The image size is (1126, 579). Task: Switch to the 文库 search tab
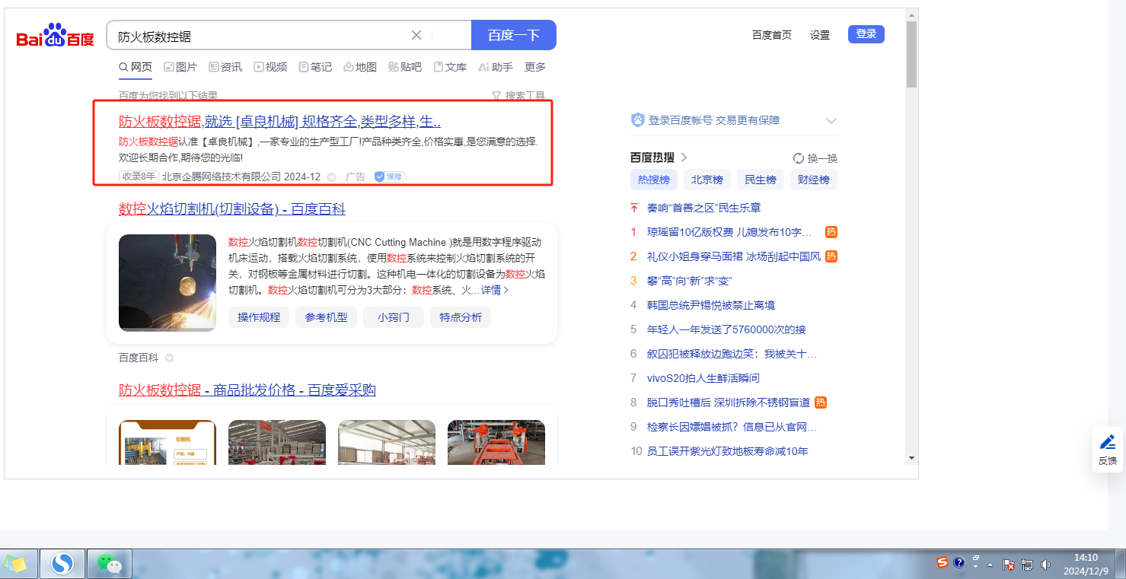tap(450, 67)
